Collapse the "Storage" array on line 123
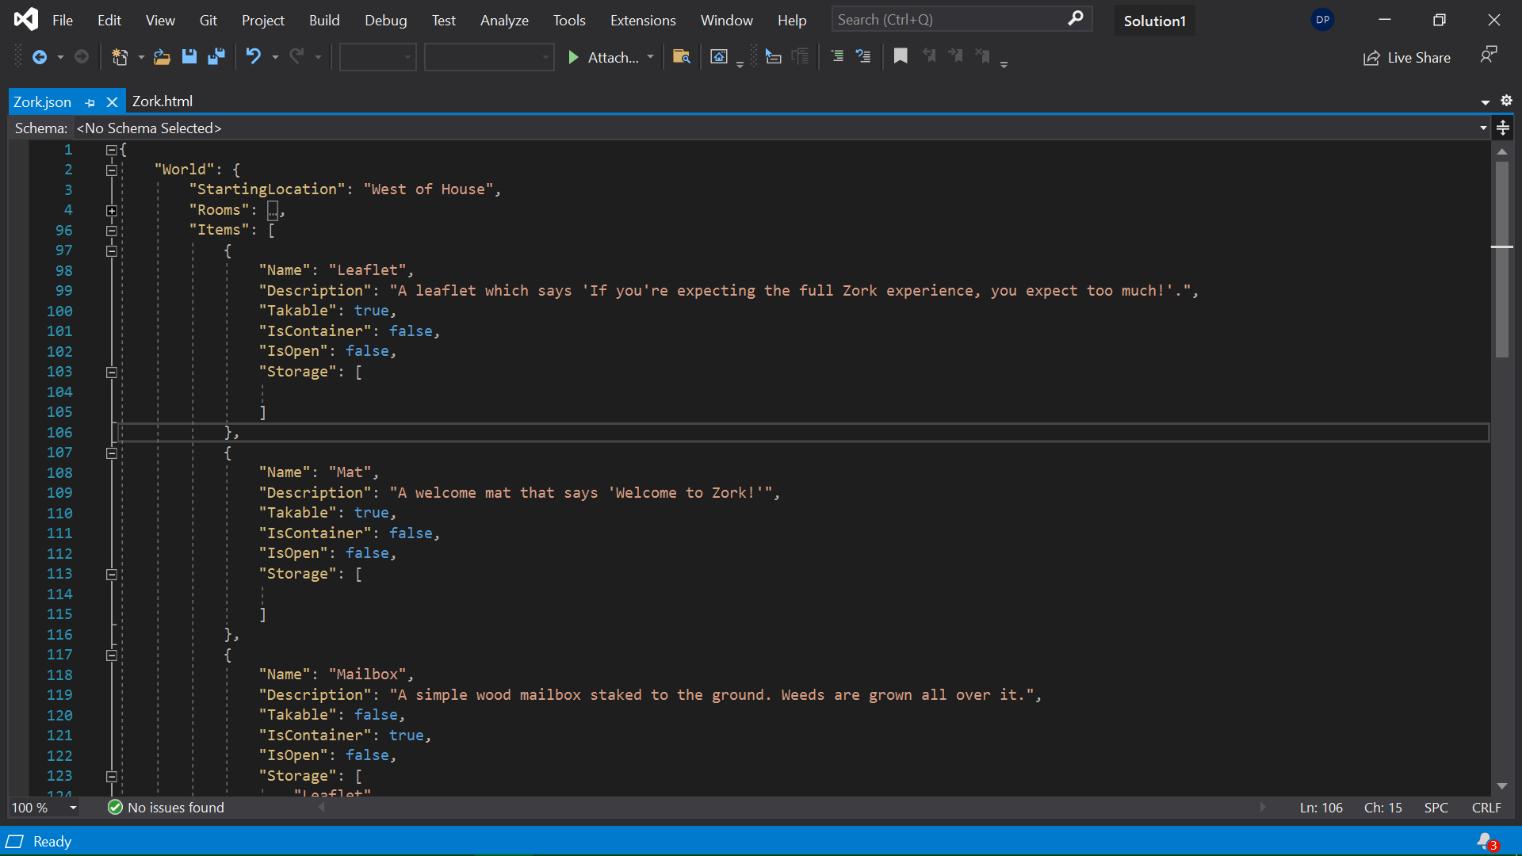The width and height of the screenshot is (1522, 856). 112,776
